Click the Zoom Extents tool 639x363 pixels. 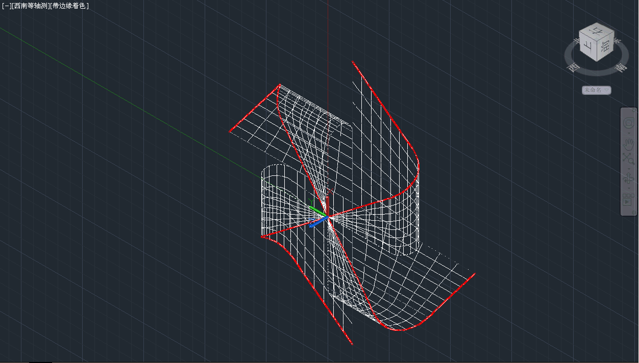(628, 159)
